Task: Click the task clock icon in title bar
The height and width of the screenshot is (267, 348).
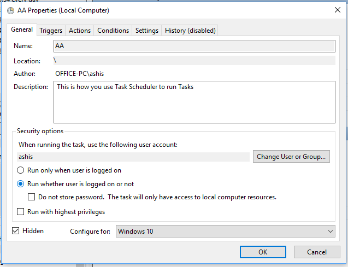Action: (x=11, y=10)
